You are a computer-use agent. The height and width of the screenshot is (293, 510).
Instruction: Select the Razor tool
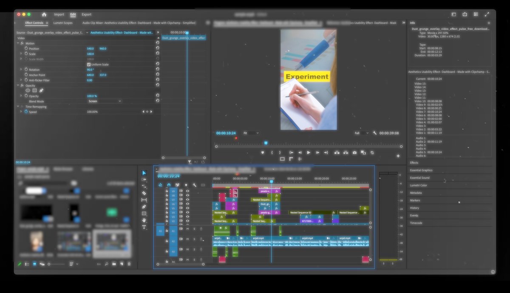point(144,193)
